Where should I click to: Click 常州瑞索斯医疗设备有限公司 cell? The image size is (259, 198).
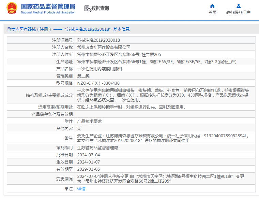tap(104, 47)
